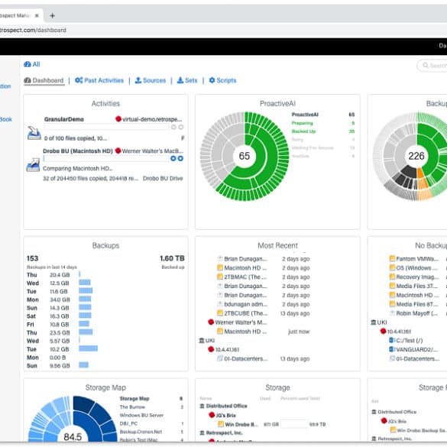Click the folder icon beside Win Drobo B... in Storage
447x447 pixels.
[221, 425]
